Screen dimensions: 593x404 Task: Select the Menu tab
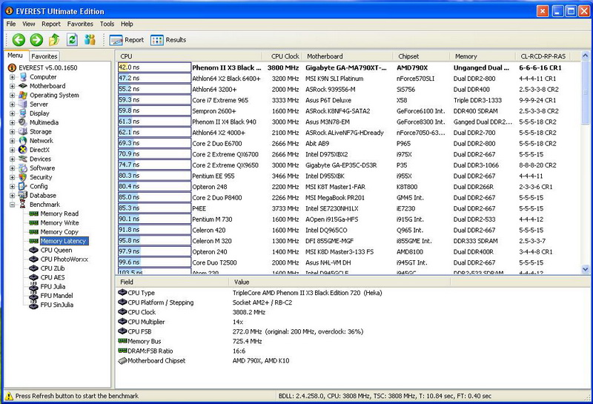pos(15,56)
